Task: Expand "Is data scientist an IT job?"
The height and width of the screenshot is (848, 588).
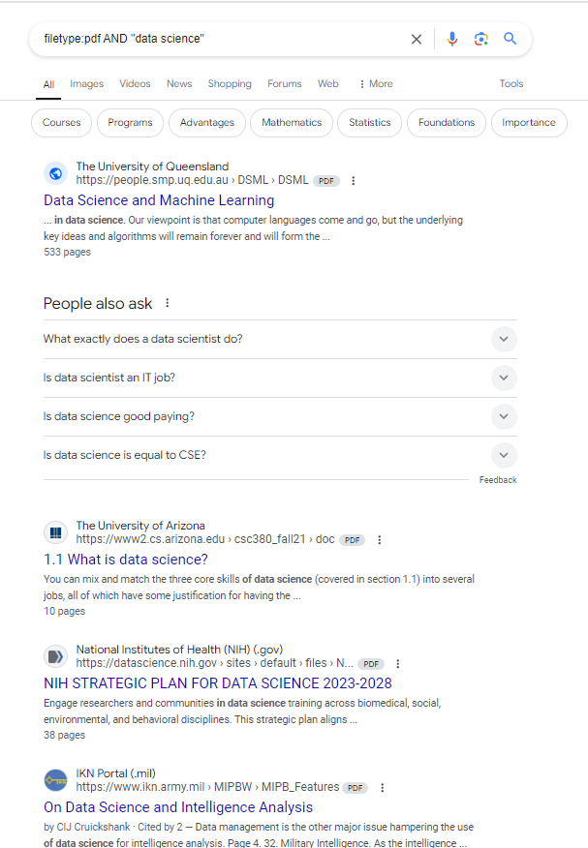Action: click(x=503, y=378)
